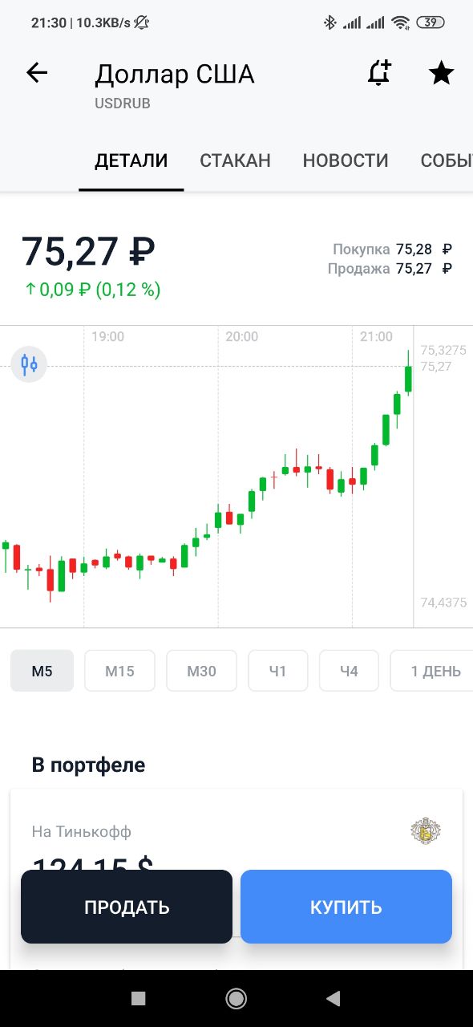Tap the current price 75,27 ₽

pyautogui.click(x=88, y=251)
